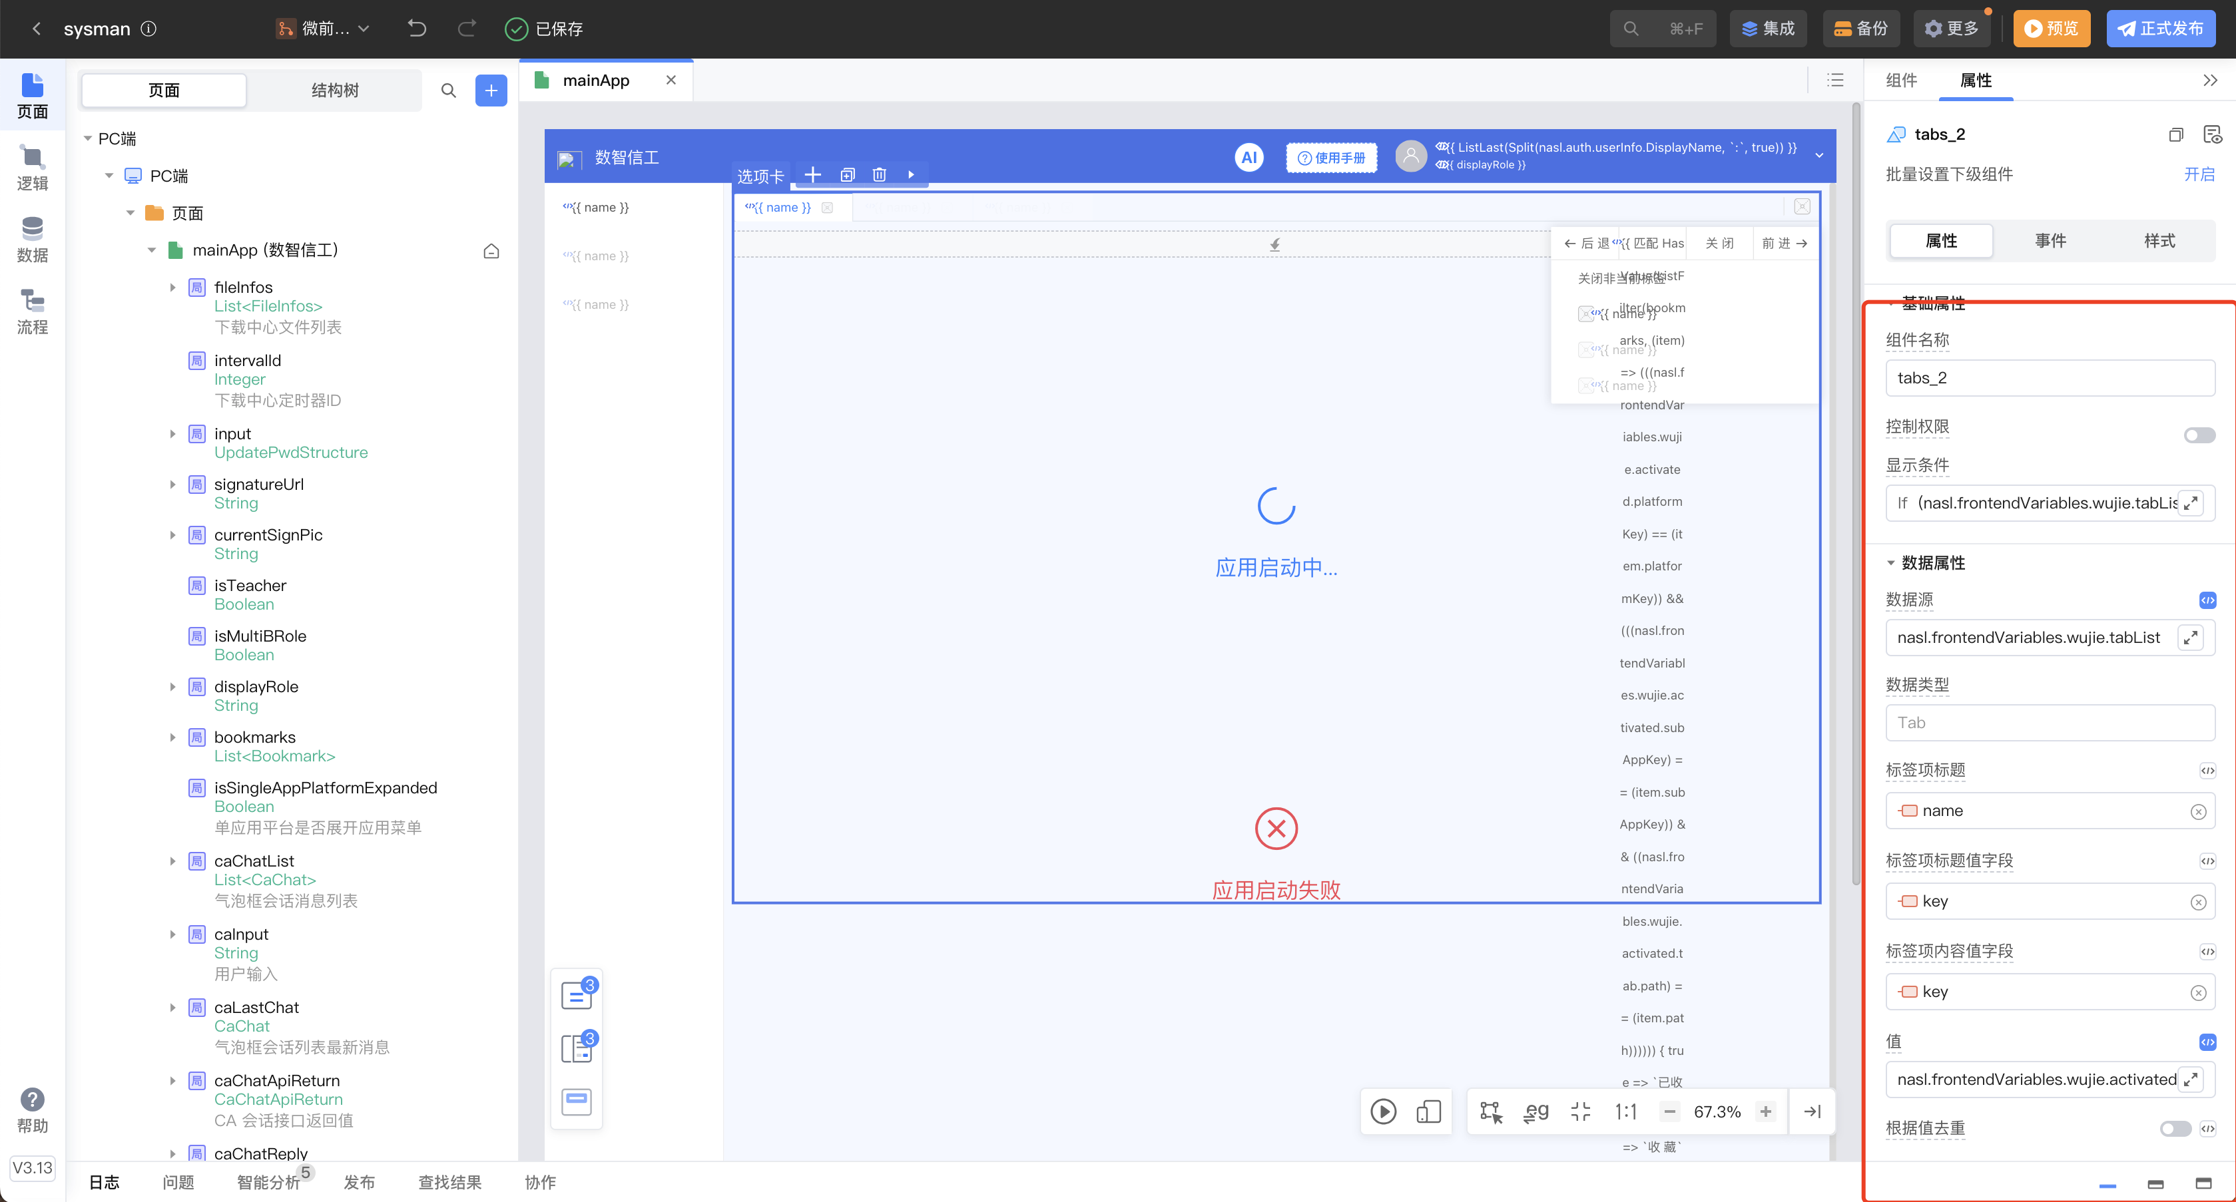Click the undo arrow in top bar
The height and width of the screenshot is (1202, 2236).
[417, 29]
